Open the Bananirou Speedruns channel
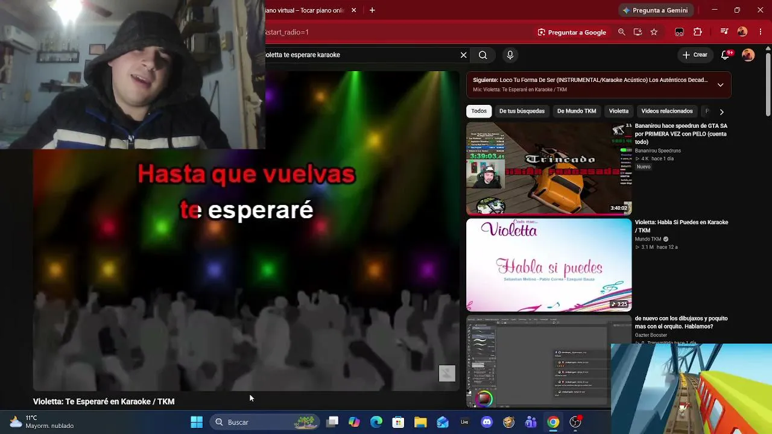The image size is (772, 434). tap(658, 151)
